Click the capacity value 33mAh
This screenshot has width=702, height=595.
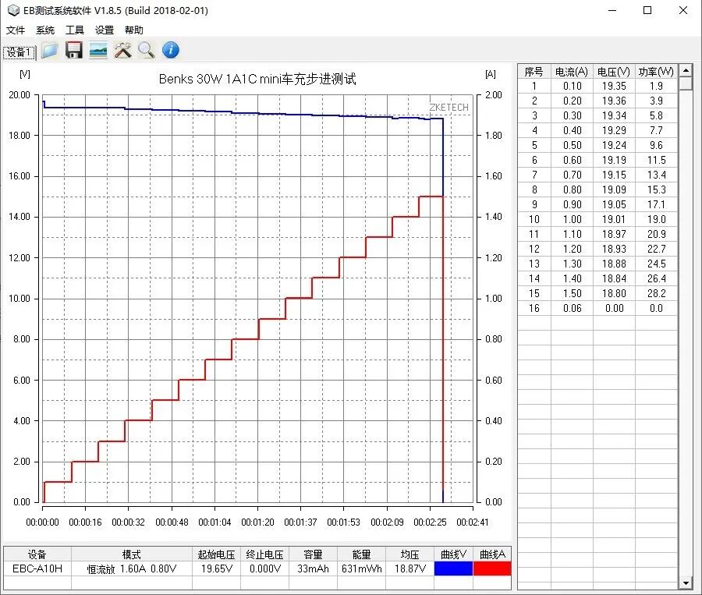pyautogui.click(x=313, y=568)
